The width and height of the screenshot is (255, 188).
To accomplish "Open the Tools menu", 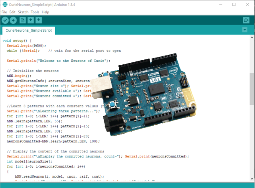I will pyautogui.click(x=35, y=12).
